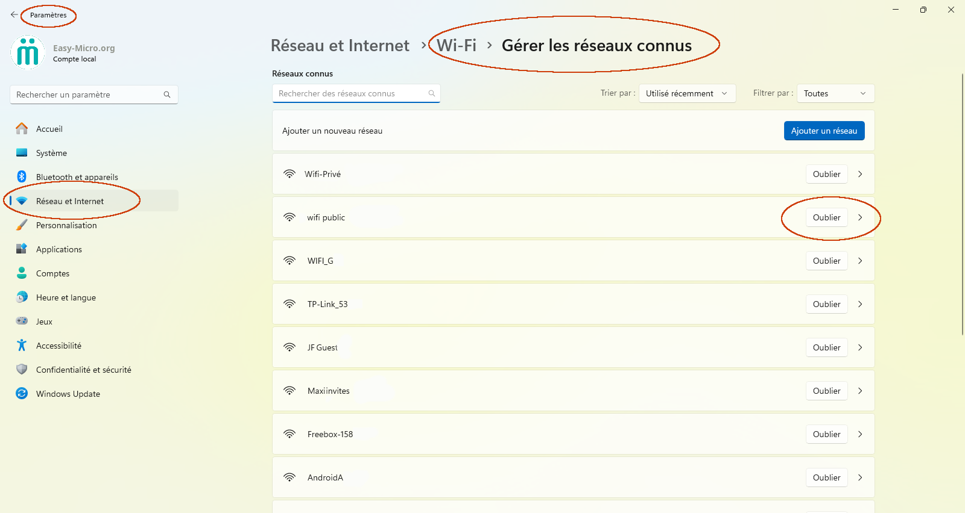Click the Trier par : label

pyautogui.click(x=618, y=93)
